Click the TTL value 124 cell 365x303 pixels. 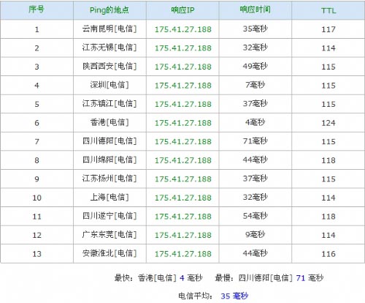[x=328, y=123]
